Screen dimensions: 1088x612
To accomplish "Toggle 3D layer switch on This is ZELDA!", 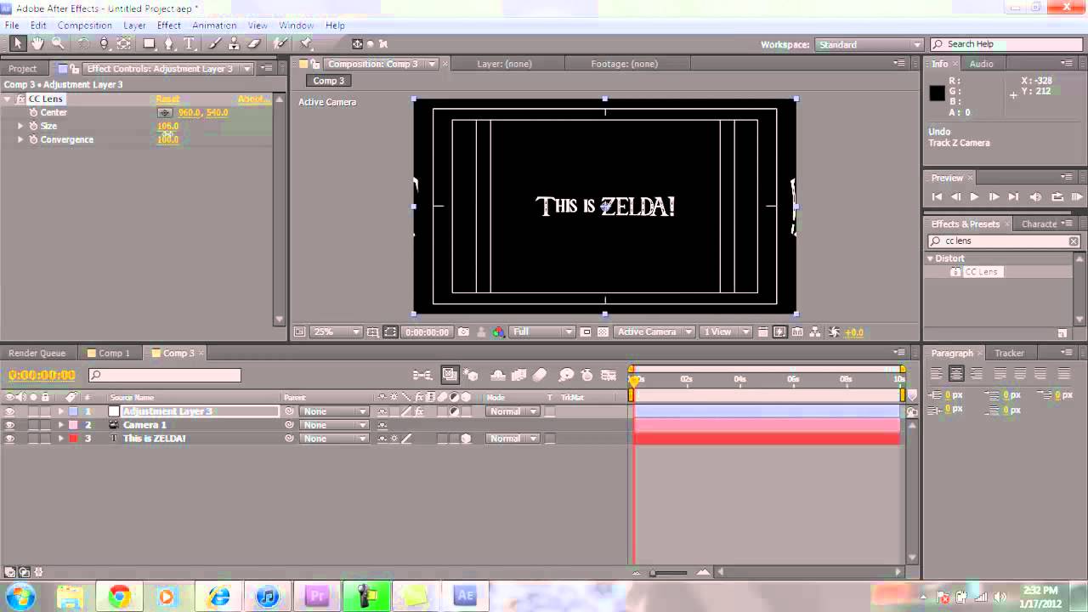I will click(x=466, y=439).
